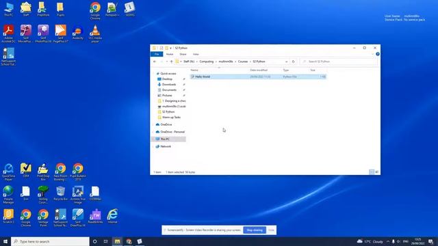438x246 pixels.
Task: Launch Notepad++ from the desktop
Action: pos(112,9)
